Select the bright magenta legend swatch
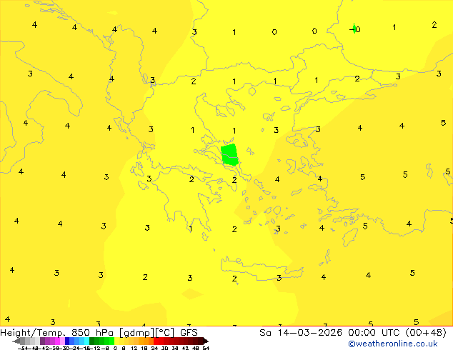Image resolution: width=453 pixels, height=350 pixels. point(57,341)
